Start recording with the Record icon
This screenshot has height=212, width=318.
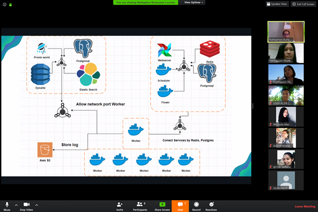[x=196, y=204]
